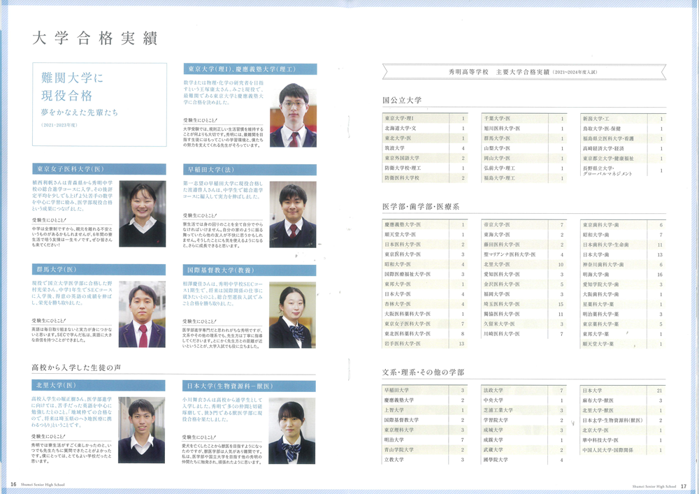
Task: Select the table row 芝浦工業大学
Action: (x=524, y=410)
